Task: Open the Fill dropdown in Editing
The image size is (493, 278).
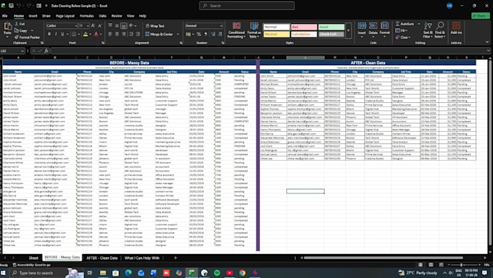Action: click(401, 30)
